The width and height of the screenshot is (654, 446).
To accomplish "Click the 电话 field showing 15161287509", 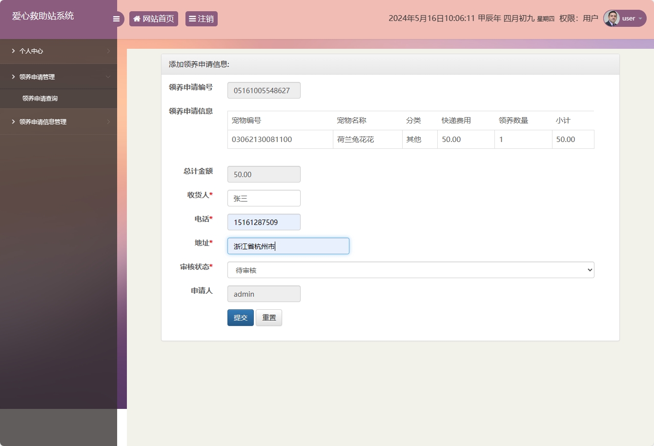I will tap(264, 222).
